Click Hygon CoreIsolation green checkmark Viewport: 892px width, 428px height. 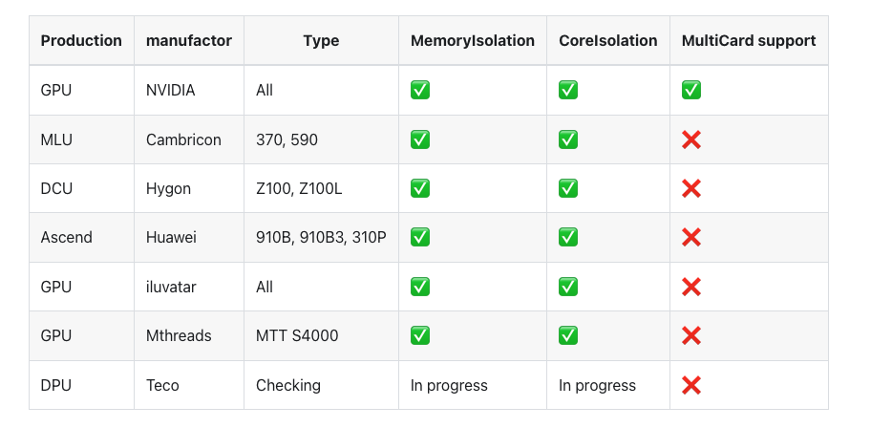[x=568, y=188]
